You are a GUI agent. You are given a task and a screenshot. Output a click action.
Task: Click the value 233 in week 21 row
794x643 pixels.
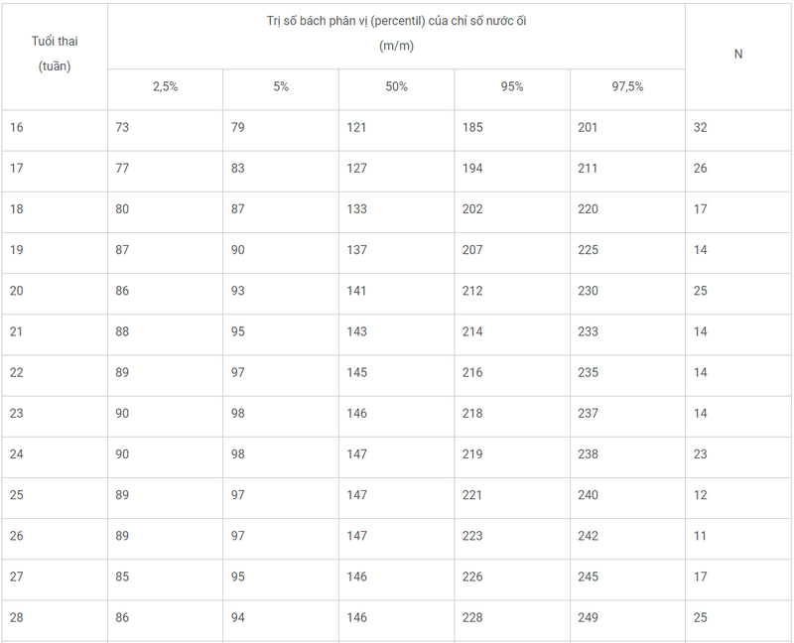click(x=588, y=331)
